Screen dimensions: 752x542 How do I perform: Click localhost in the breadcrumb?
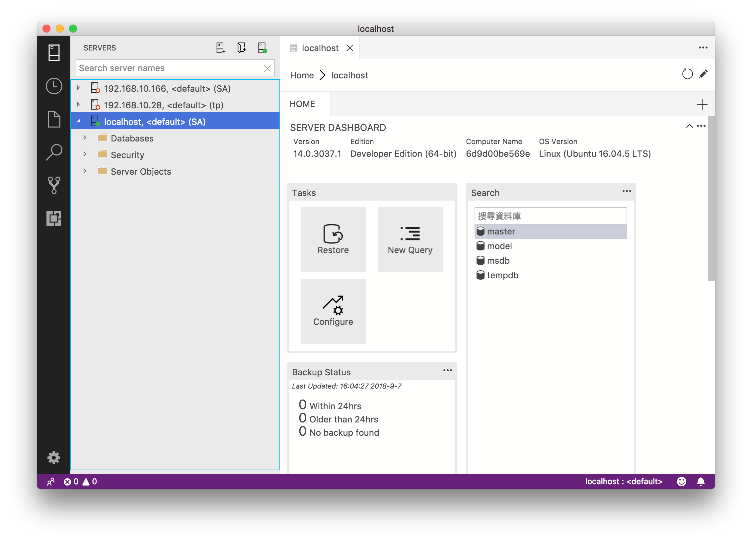click(349, 75)
